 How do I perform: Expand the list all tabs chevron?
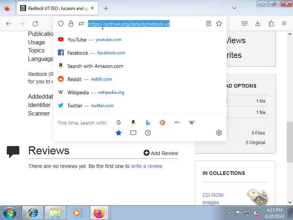pos(234,8)
